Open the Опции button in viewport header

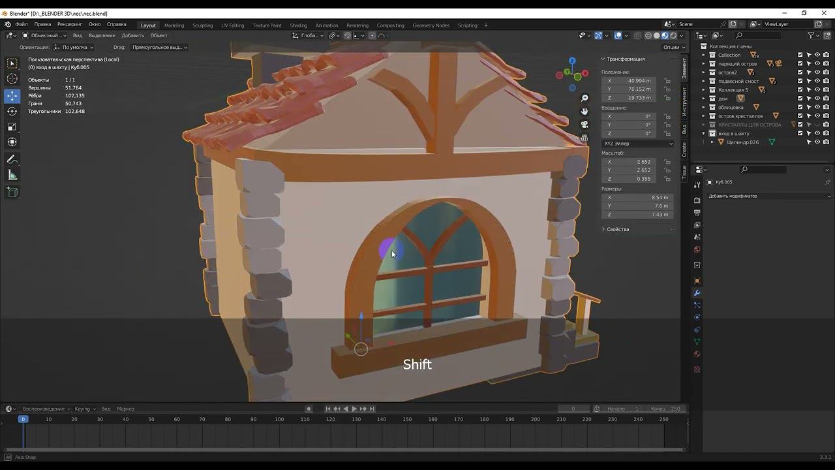coord(673,47)
